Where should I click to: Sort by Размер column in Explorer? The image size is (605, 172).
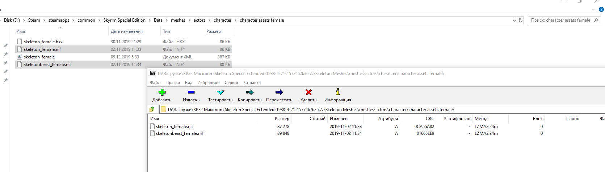pyautogui.click(x=214, y=31)
